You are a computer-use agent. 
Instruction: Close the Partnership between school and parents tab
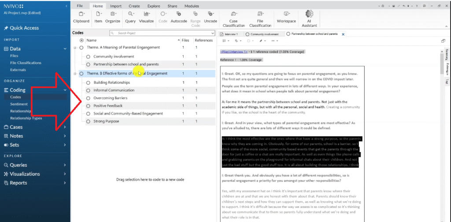tap(343, 34)
